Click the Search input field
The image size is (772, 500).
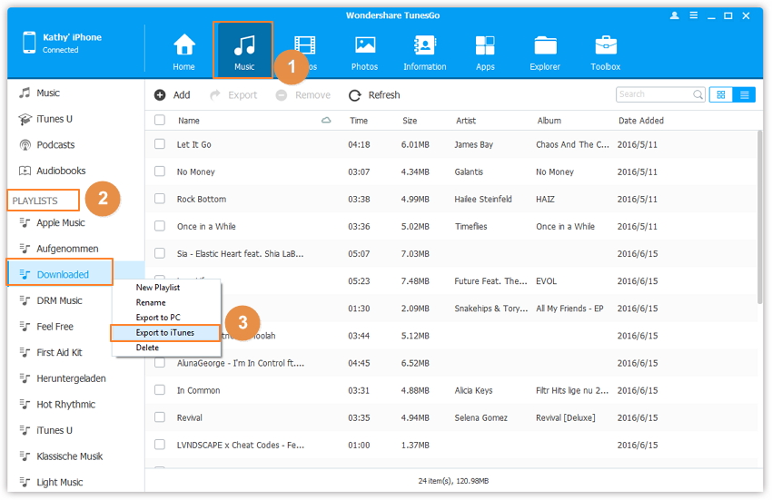point(653,94)
